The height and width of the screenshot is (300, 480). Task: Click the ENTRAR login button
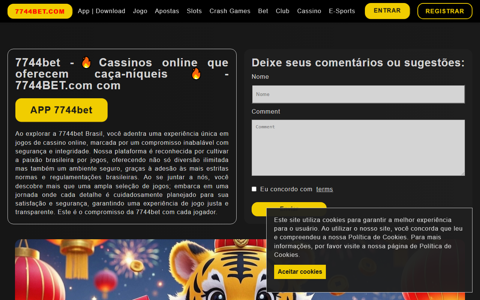click(x=387, y=11)
